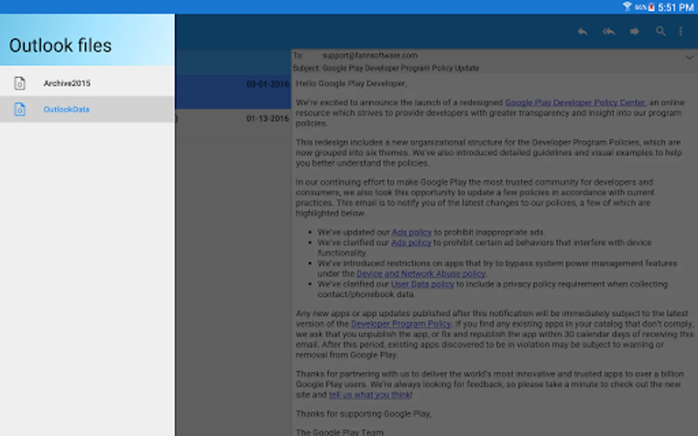Expand email header details chevron
The image size is (698, 436).
pyautogui.click(x=689, y=57)
